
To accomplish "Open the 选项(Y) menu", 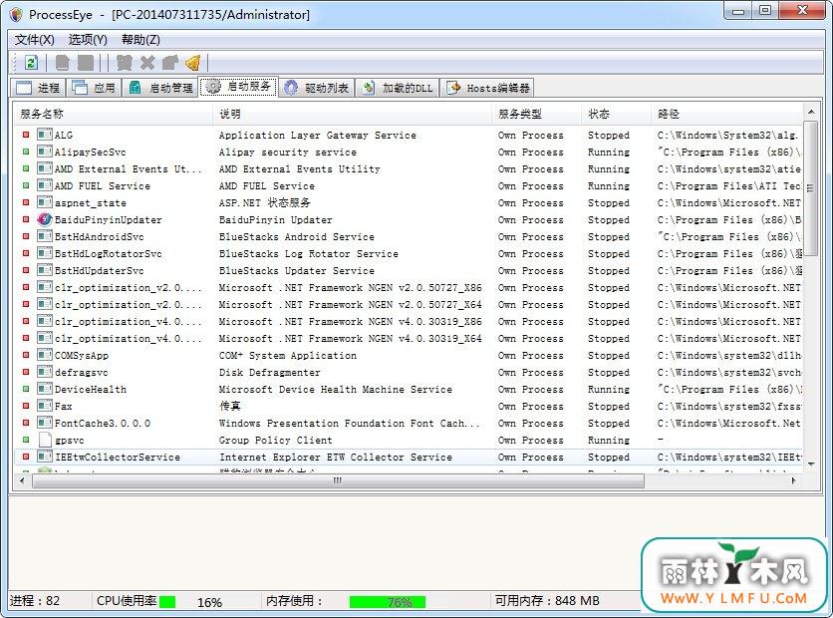I will point(88,40).
